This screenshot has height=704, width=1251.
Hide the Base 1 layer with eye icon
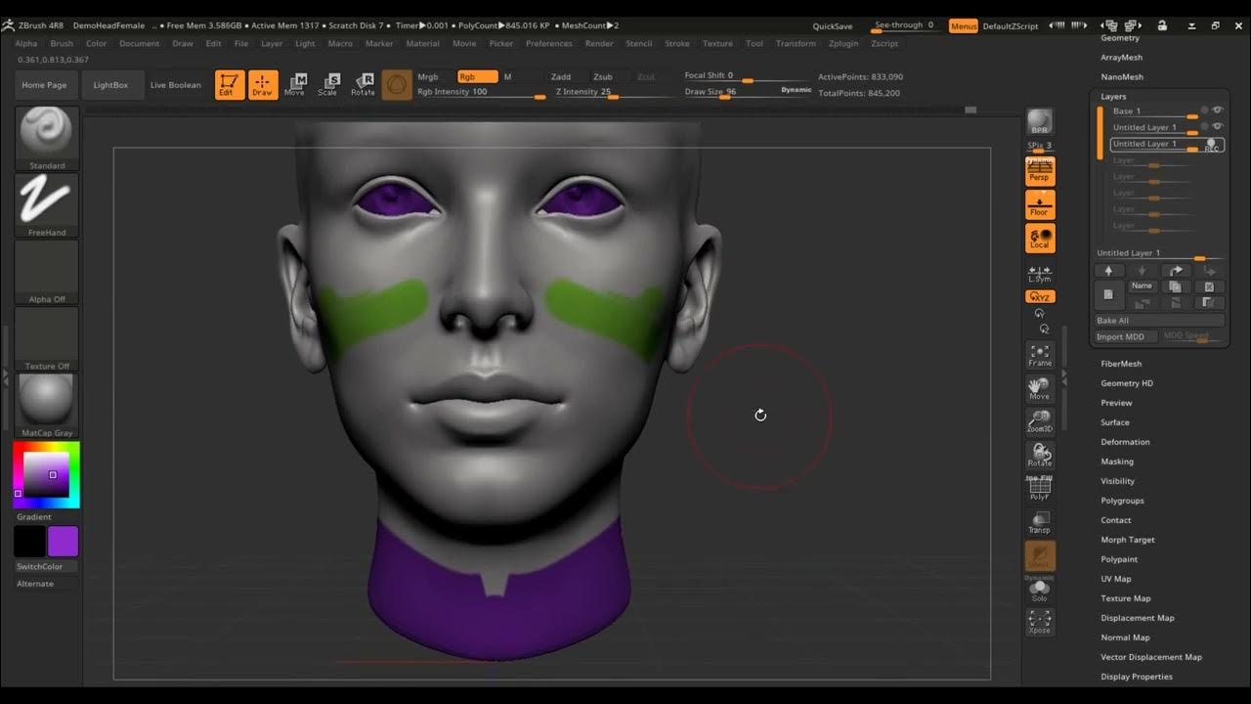click(1218, 110)
